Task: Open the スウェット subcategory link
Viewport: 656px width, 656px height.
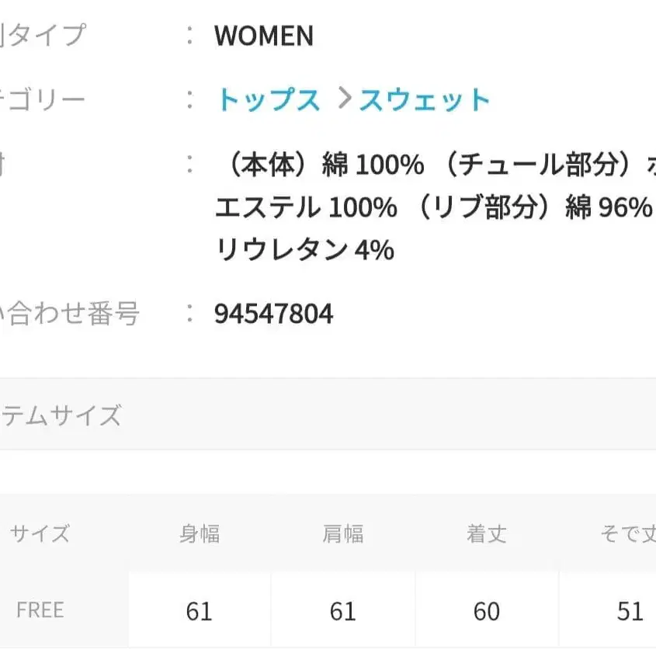Action: (x=425, y=99)
